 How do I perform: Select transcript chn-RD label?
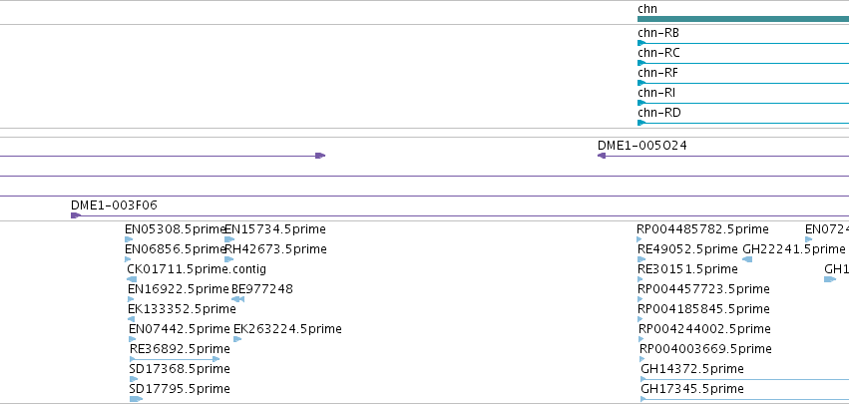tap(659, 113)
